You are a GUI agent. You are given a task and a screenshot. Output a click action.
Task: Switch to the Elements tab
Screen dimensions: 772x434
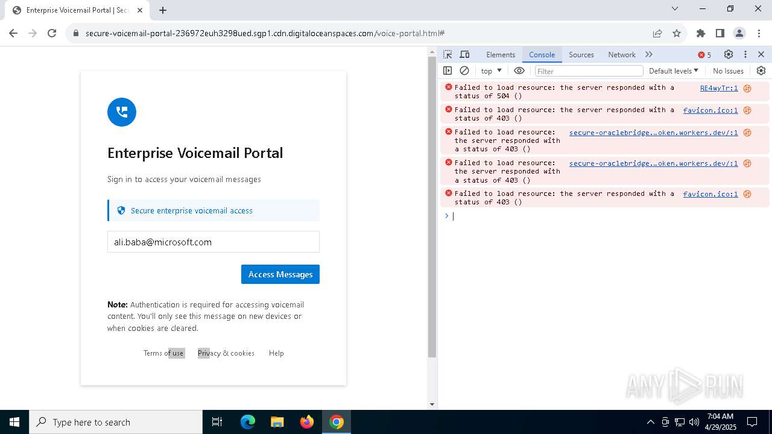point(501,54)
